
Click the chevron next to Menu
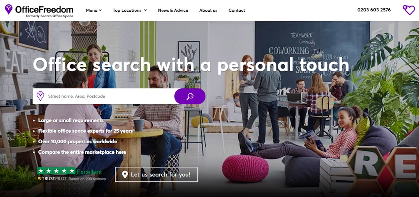click(100, 11)
